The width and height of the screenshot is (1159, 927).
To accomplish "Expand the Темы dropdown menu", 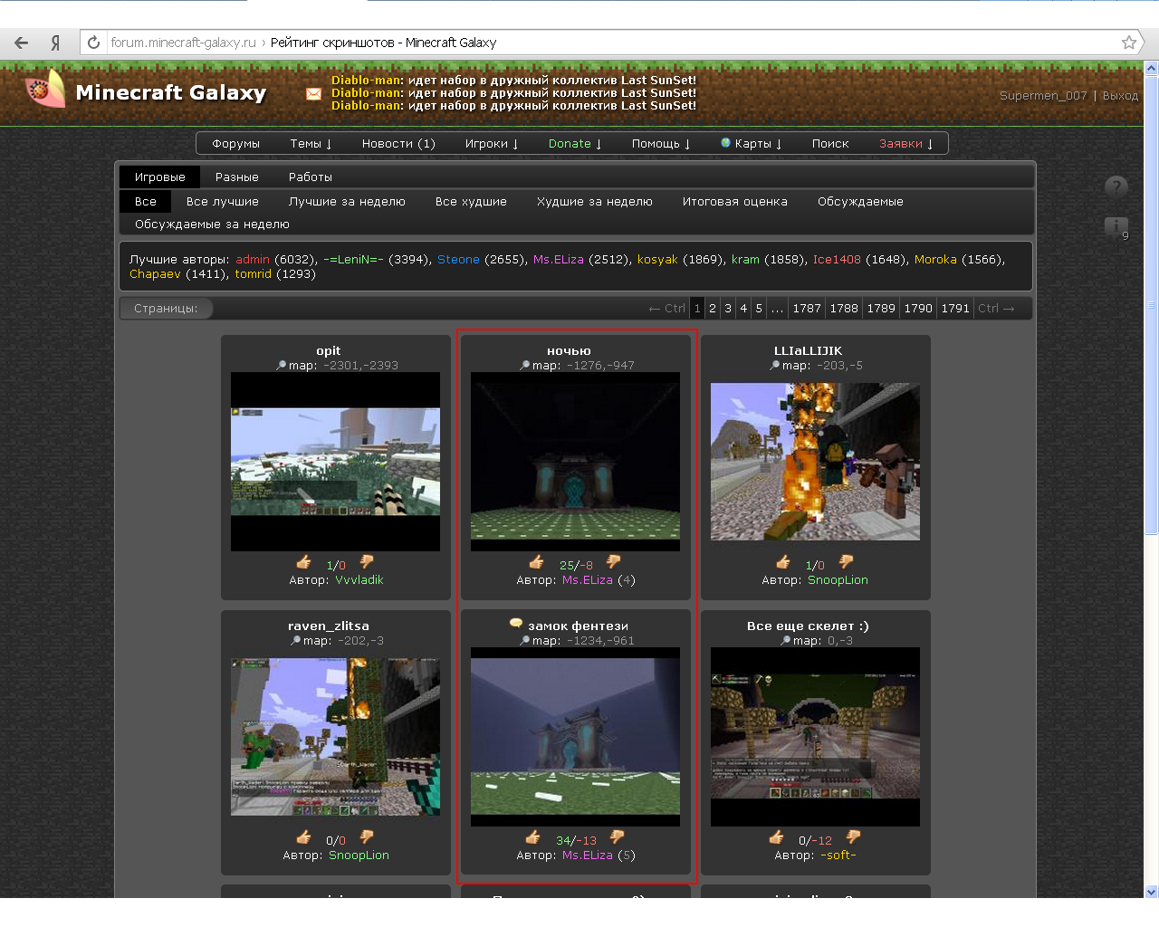I will tap(311, 144).
